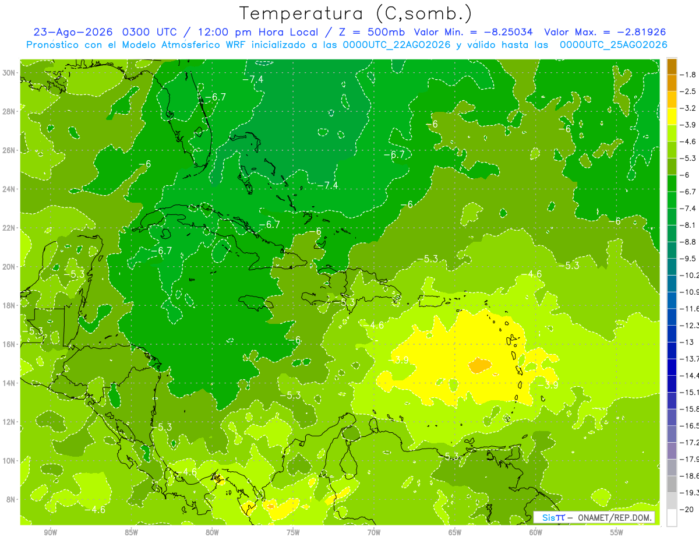
Task: Click the 70W longitude axis label
Action: (x=374, y=532)
